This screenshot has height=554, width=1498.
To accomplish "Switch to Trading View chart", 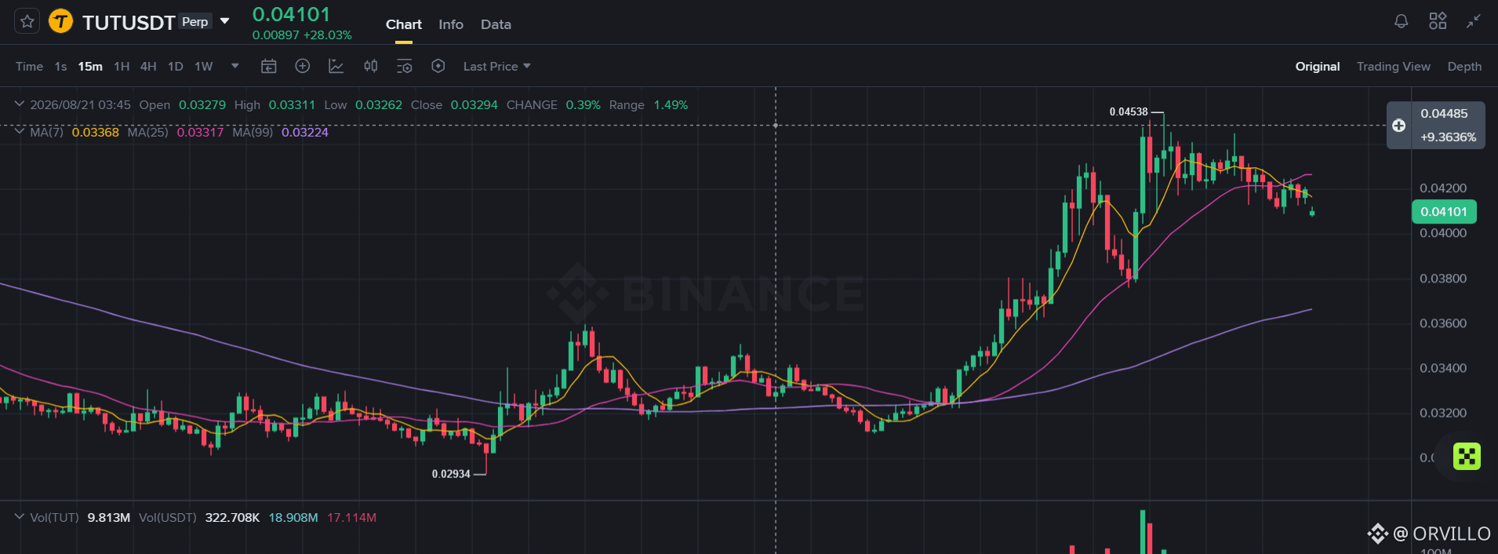I will click(1394, 67).
